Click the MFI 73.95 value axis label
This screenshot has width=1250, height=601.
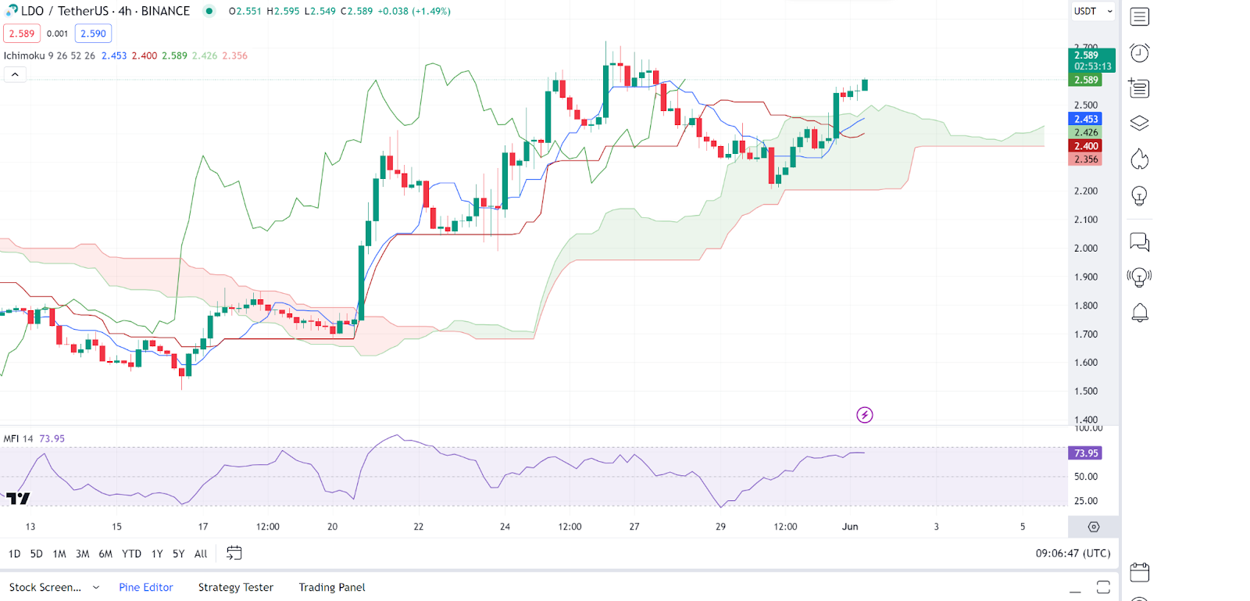[x=1085, y=453]
